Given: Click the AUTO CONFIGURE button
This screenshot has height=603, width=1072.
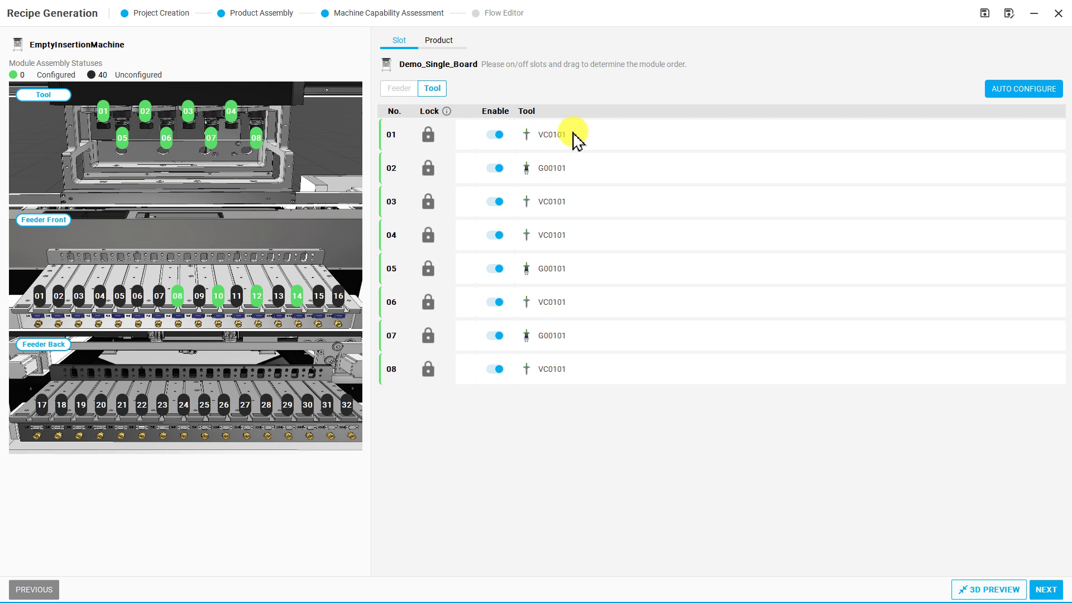Looking at the screenshot, I should tap(1023, 89).
